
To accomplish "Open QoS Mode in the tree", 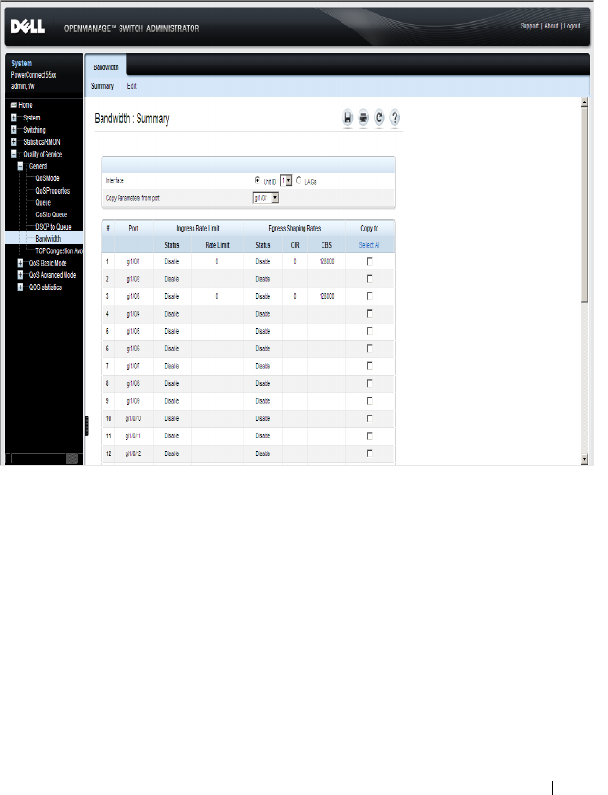I will click(x=47, y=178).
